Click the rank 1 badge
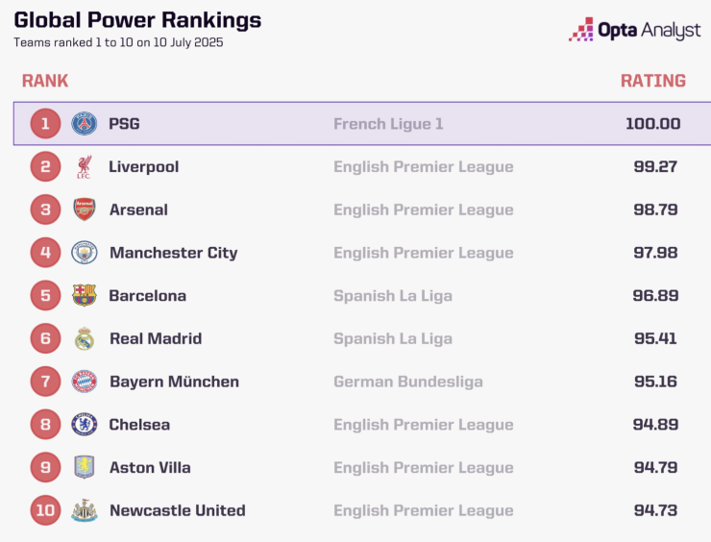Screen dimensions: 711x542 [x=45, y=123]
